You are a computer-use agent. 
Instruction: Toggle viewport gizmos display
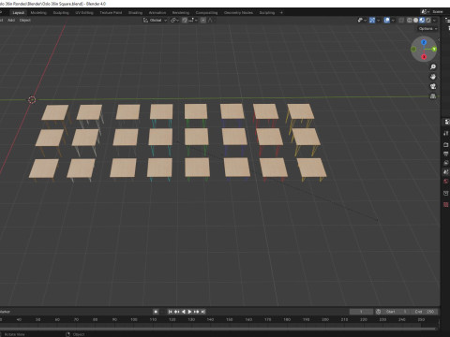pos(372,21)
